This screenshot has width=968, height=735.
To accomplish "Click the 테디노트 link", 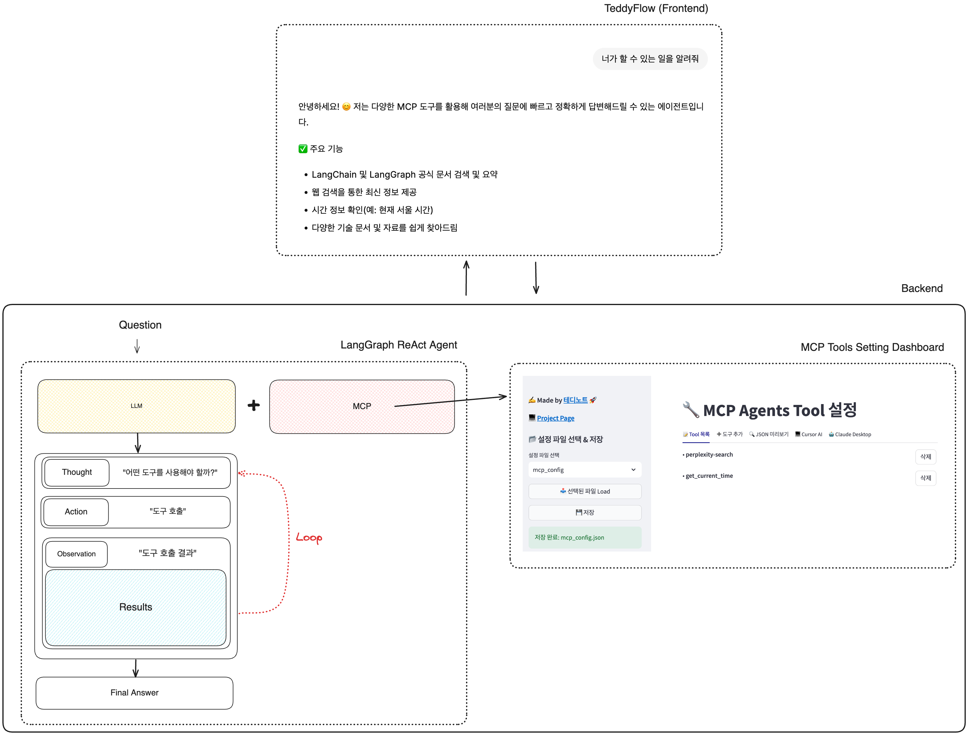I will [575, 400].
